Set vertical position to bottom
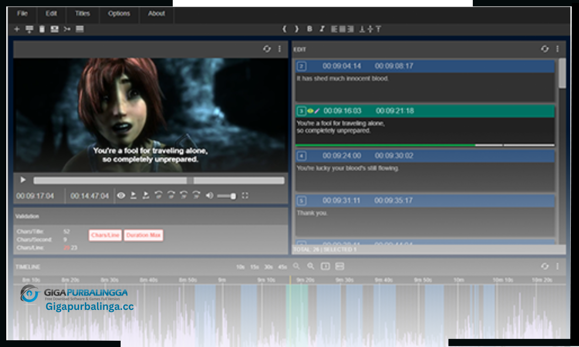 [362, 29]
